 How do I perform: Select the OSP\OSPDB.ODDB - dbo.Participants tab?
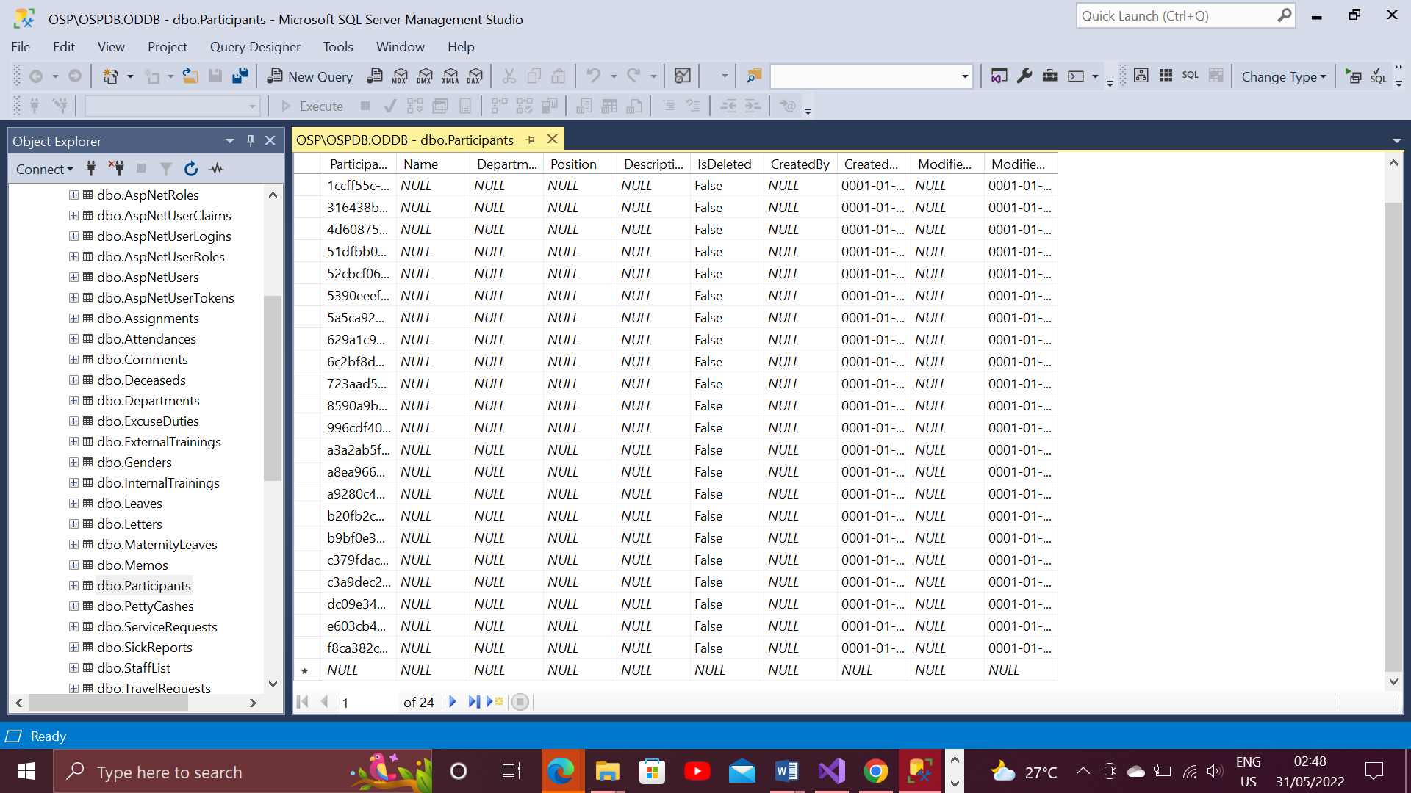click(405, 140)
